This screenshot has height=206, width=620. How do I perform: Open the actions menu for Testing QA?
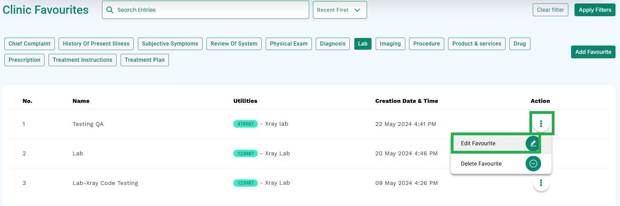coord(541,124)
